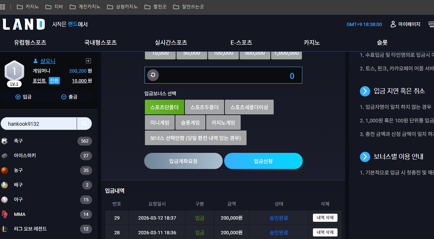This screenshot has width=434, height=239.
Task: Click the 입금신청 button
Action: pos(263,161)
